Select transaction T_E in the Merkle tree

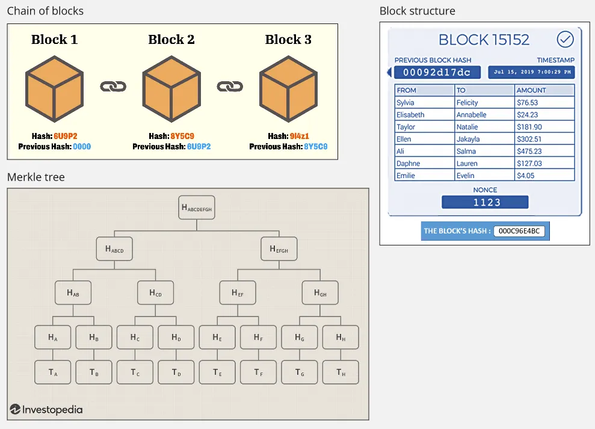pos(217,372)
